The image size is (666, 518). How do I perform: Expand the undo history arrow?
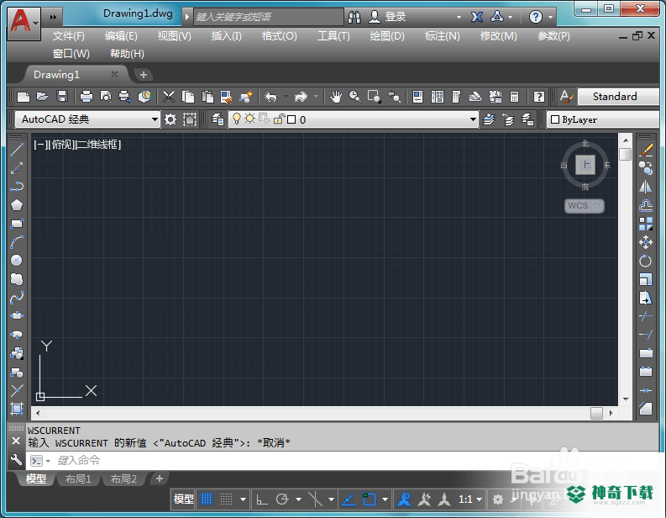tap(286, 97)
